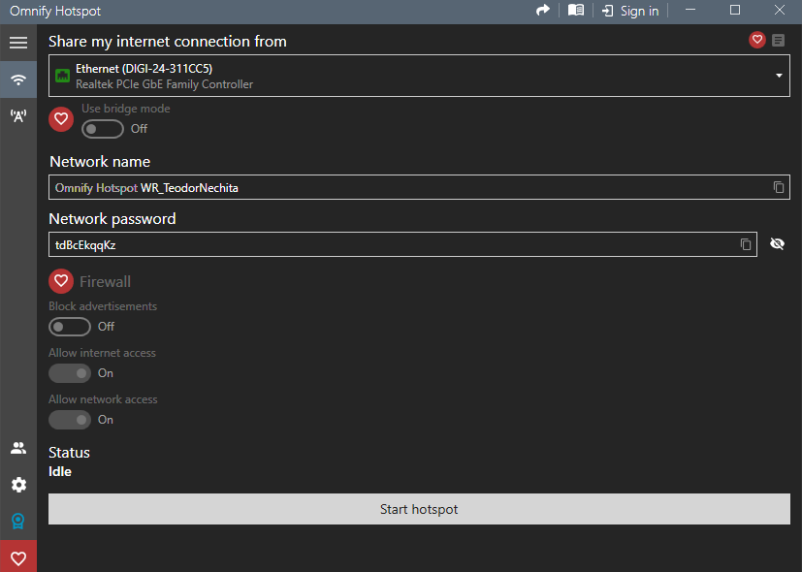Image resolution: width=802 pixels, height=572 pixels.
Task: Click the red heart tile at sidebar bottom
Action: 18,556
